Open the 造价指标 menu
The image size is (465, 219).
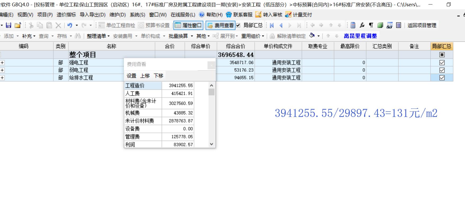coord(66,15)
